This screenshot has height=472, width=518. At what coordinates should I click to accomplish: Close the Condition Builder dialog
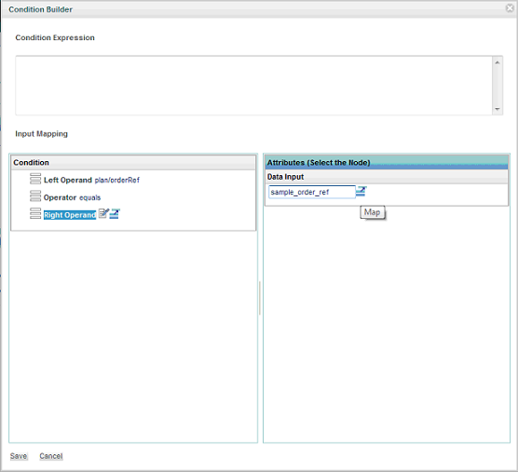pyautogui.click(x=510, y=8)
